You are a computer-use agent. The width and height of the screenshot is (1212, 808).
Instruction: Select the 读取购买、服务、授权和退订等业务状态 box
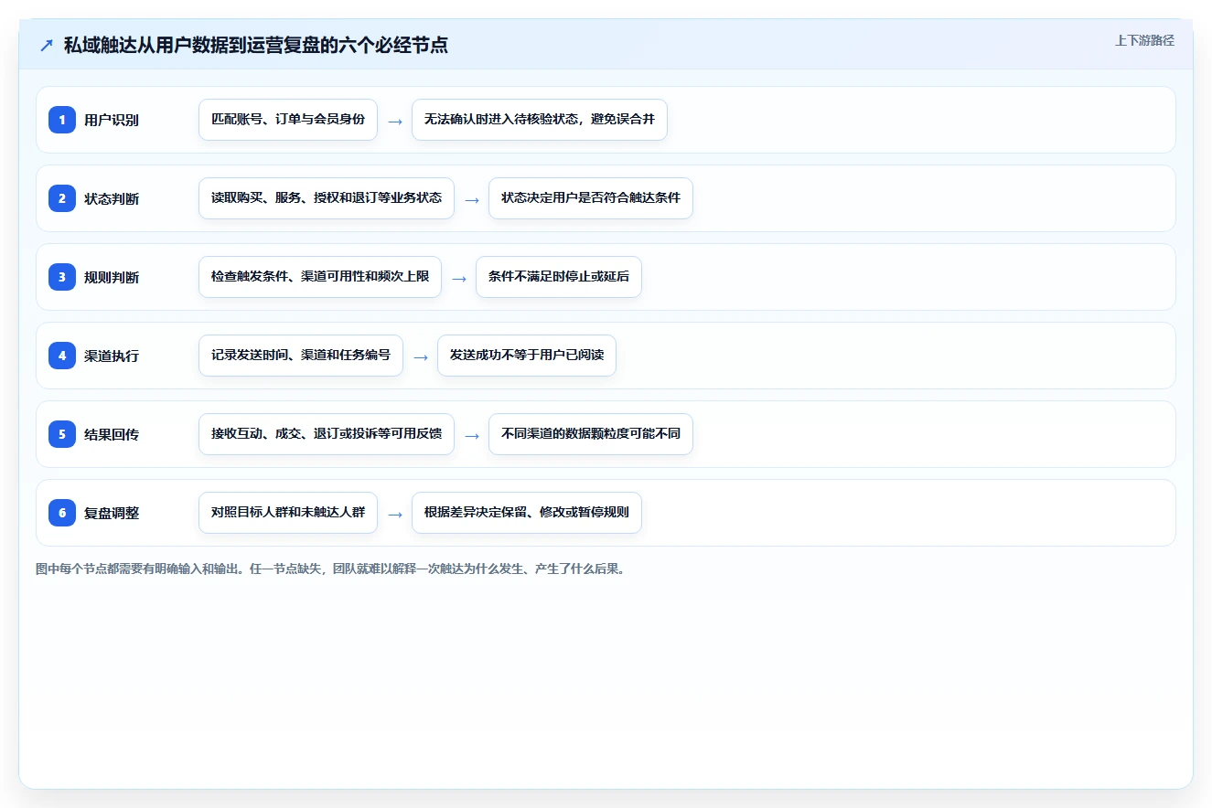click(x=327, y=198)
